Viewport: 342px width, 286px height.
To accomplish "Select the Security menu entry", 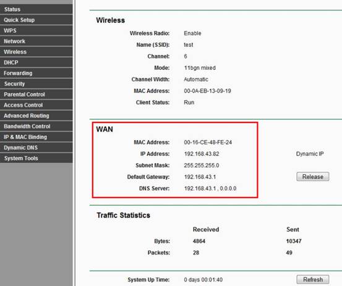I will 36,83.
